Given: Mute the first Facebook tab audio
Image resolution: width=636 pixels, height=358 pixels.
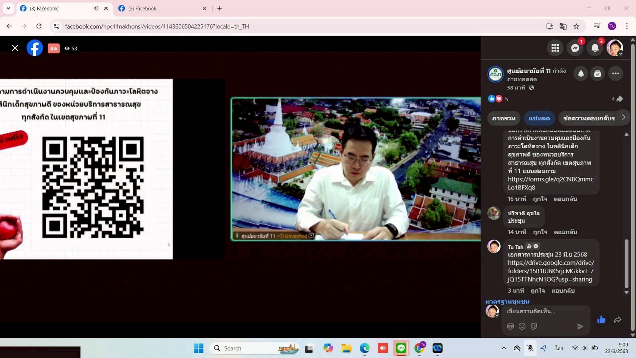Looking at the screenshot, I should pos(96,8).
